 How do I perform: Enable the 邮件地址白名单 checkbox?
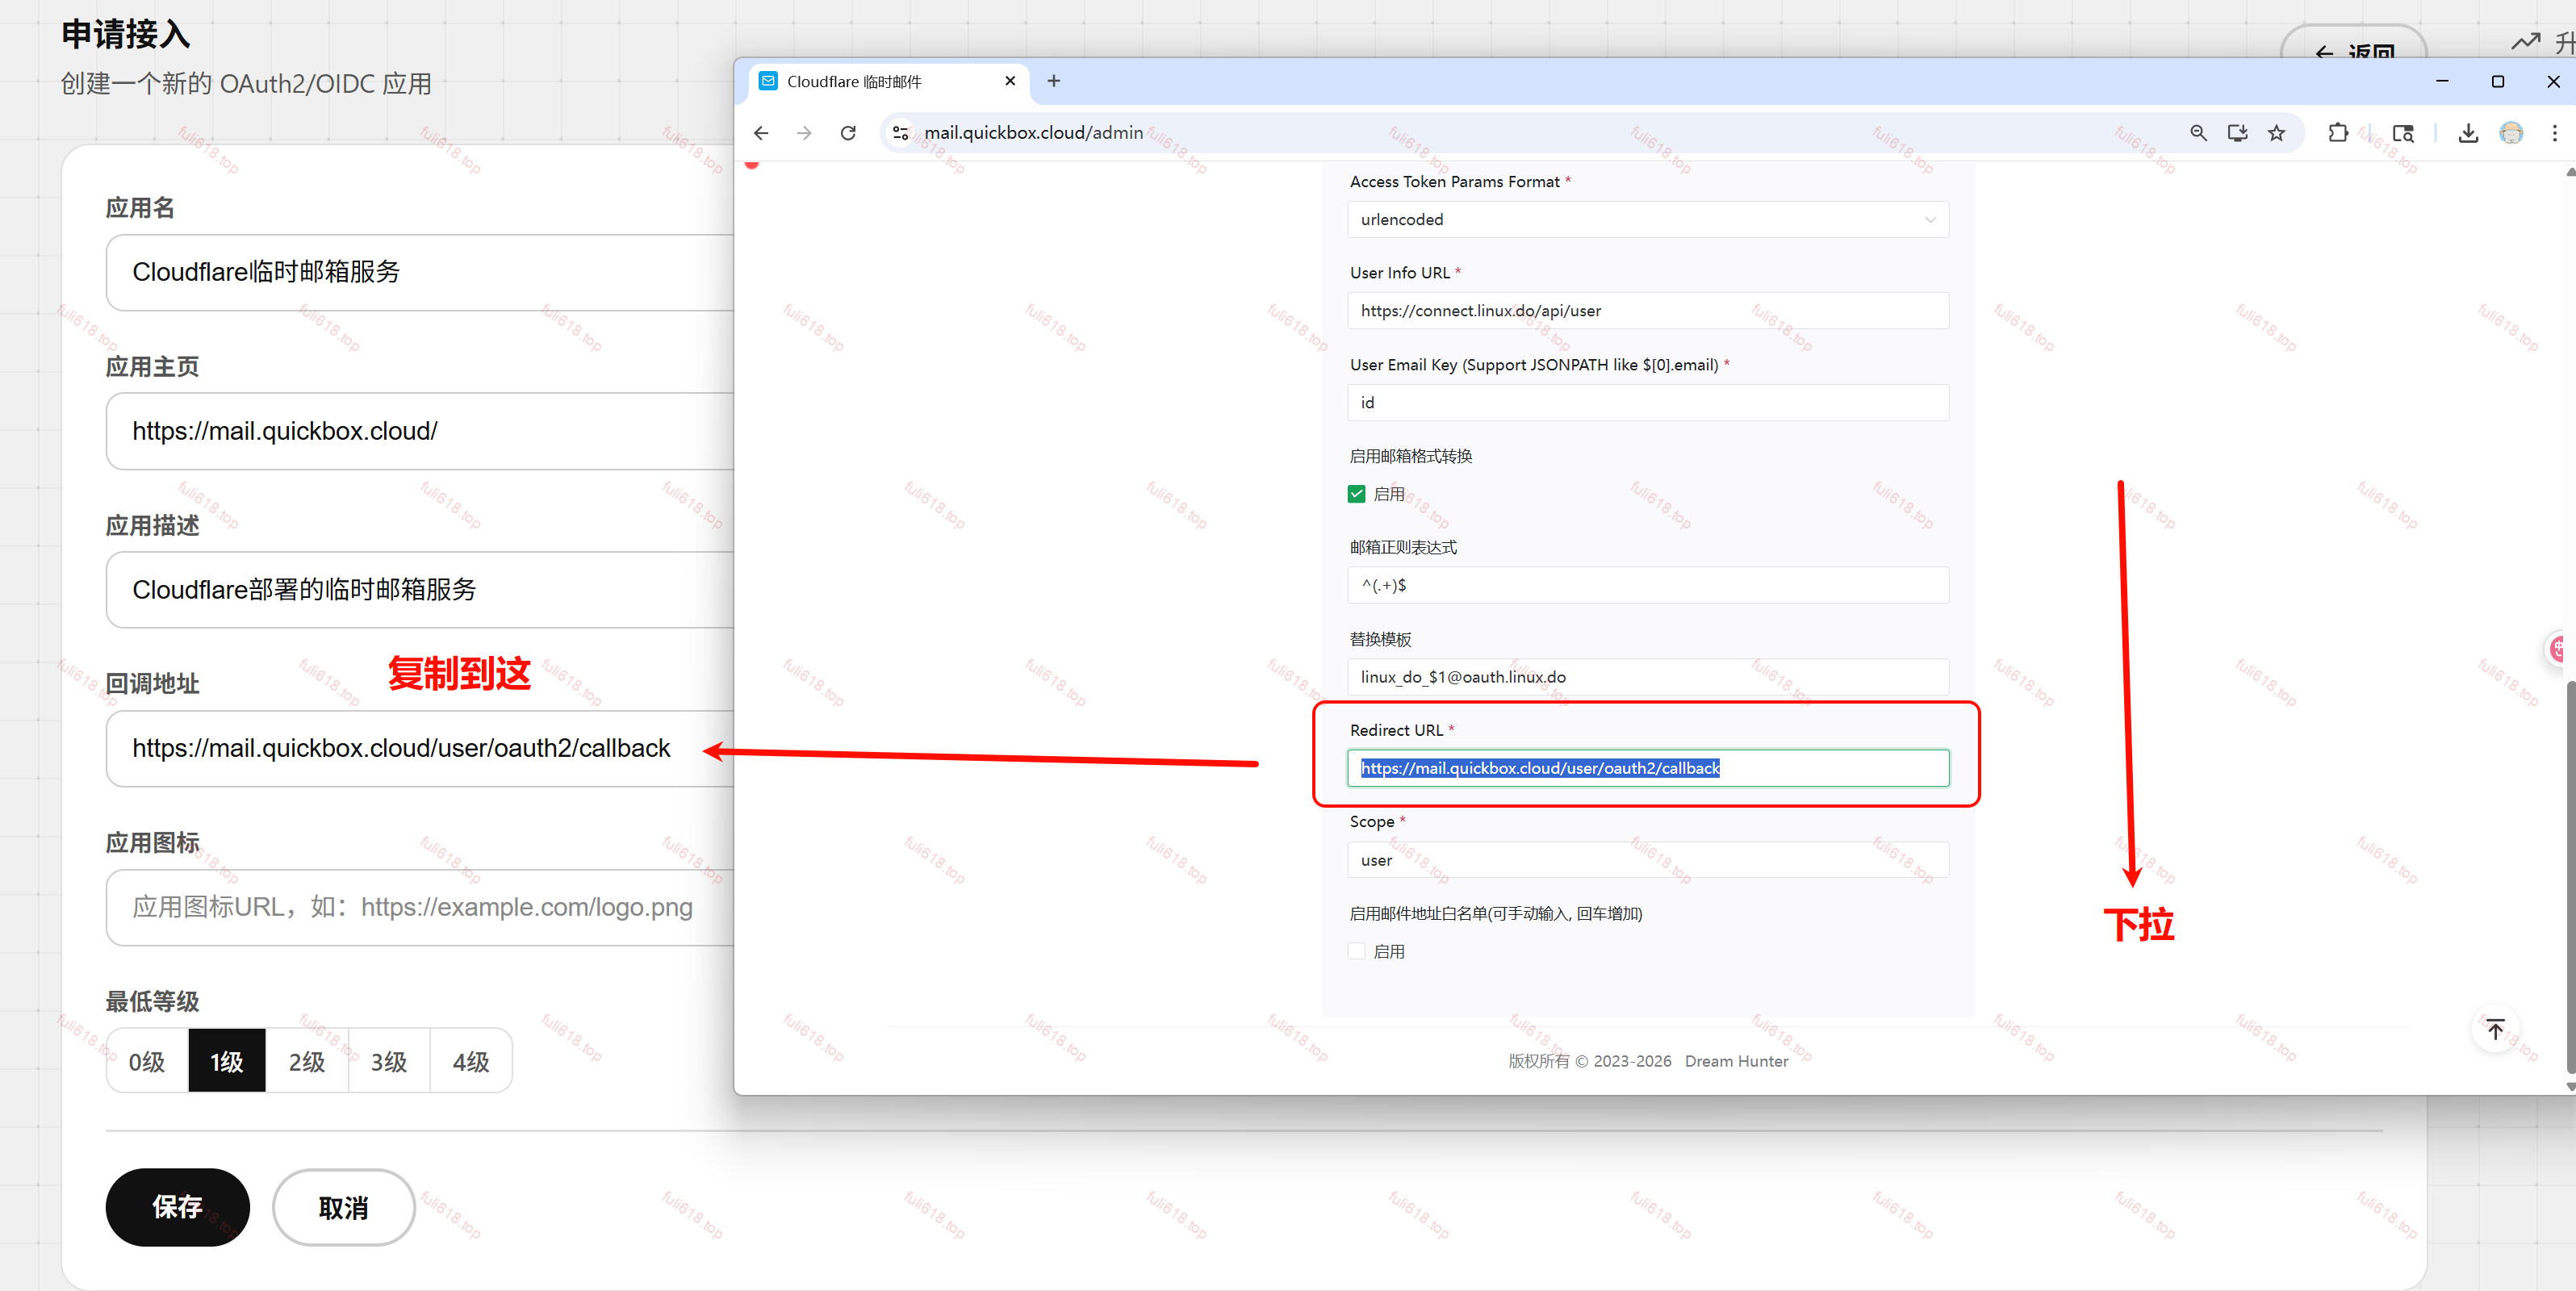[1356, 951]
